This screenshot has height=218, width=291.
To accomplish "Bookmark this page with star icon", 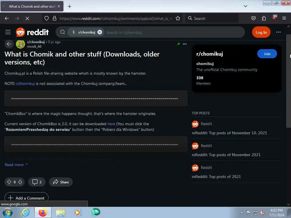I will 178,18.
